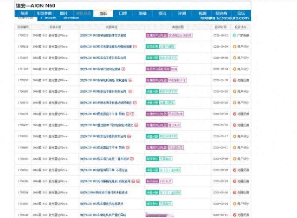Open complaint 购车后充电桩一直未安装
The height and width of the screenshot is (218, 297).
point(104,159)
